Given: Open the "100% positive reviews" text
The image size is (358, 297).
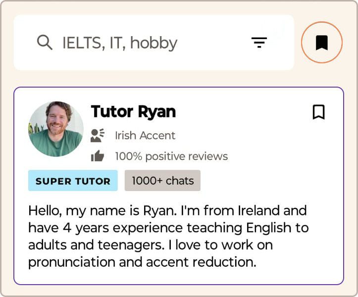Looking at the screenshot, I should (171, 156).
